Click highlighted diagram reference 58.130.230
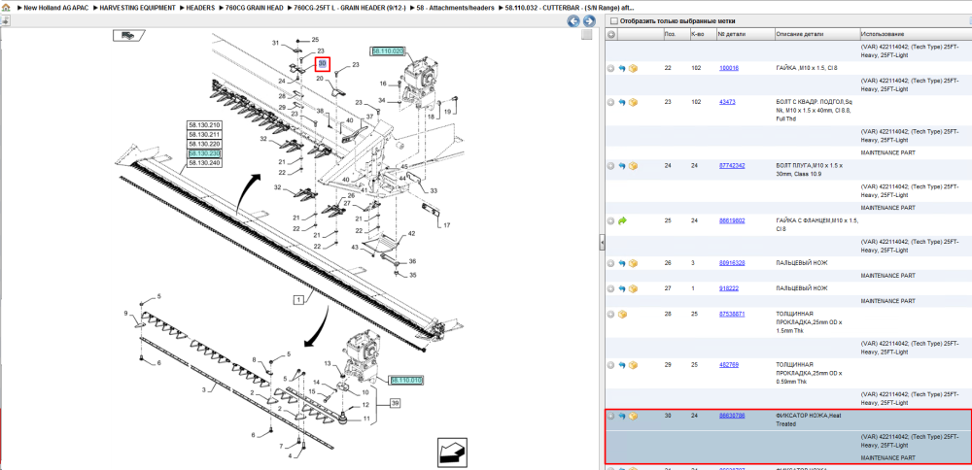 (204, 153)
